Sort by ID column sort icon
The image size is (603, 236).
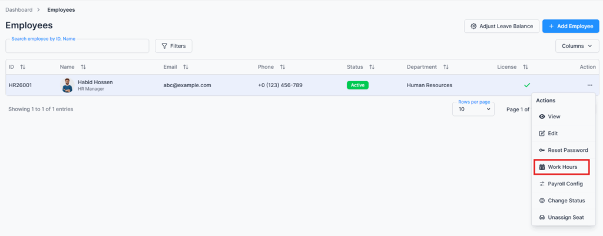pyautogui.click(x=23, y=67)
